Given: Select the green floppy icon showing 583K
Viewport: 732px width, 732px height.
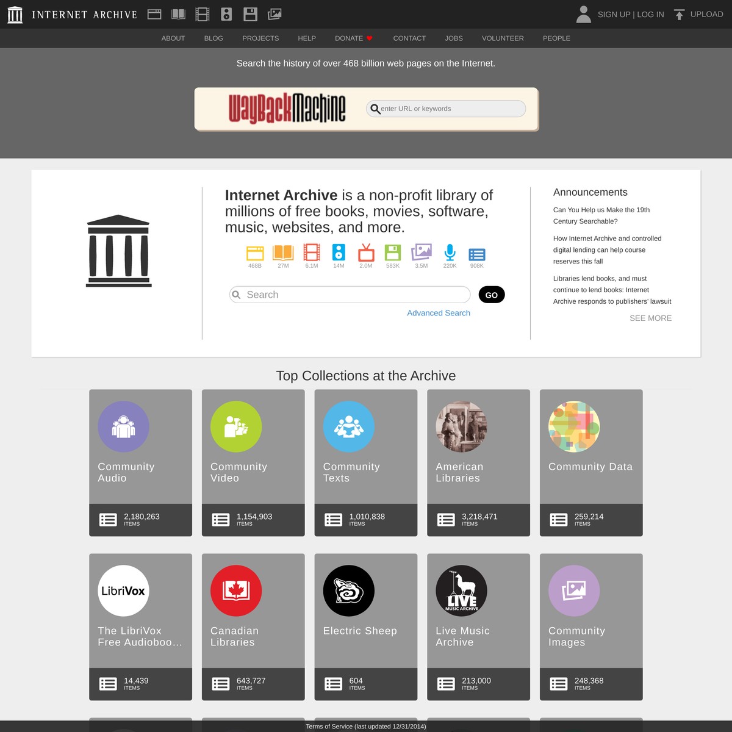Looking at the screenshot, I should [393, 253].
